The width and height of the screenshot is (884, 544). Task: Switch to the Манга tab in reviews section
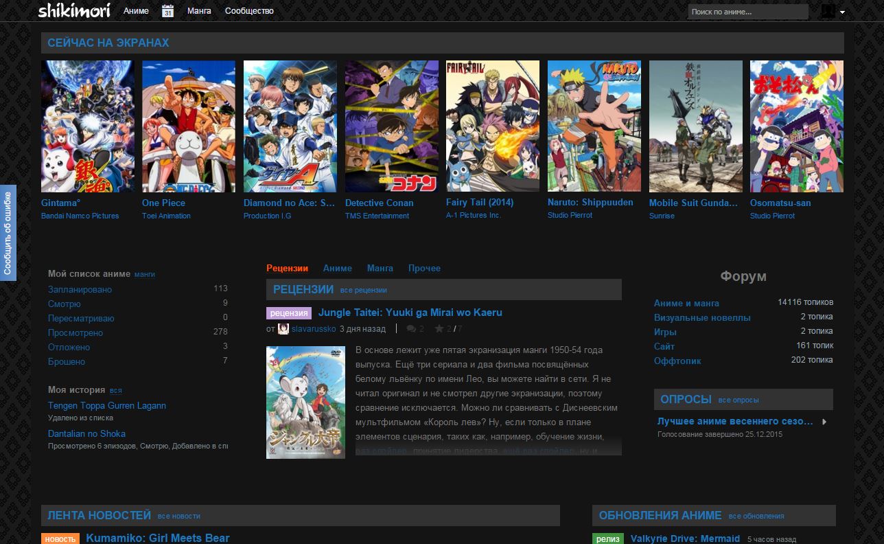tap(380, 268)
